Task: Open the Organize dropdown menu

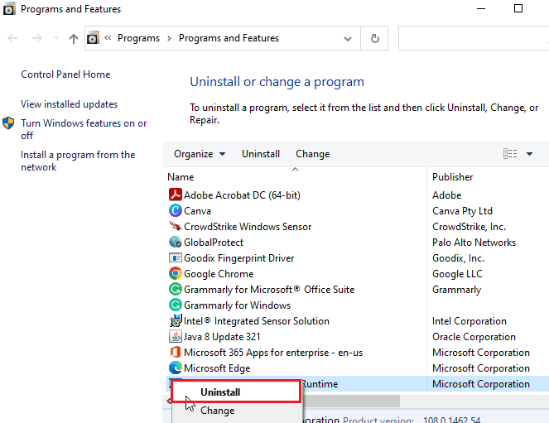Action: [200, 154]
